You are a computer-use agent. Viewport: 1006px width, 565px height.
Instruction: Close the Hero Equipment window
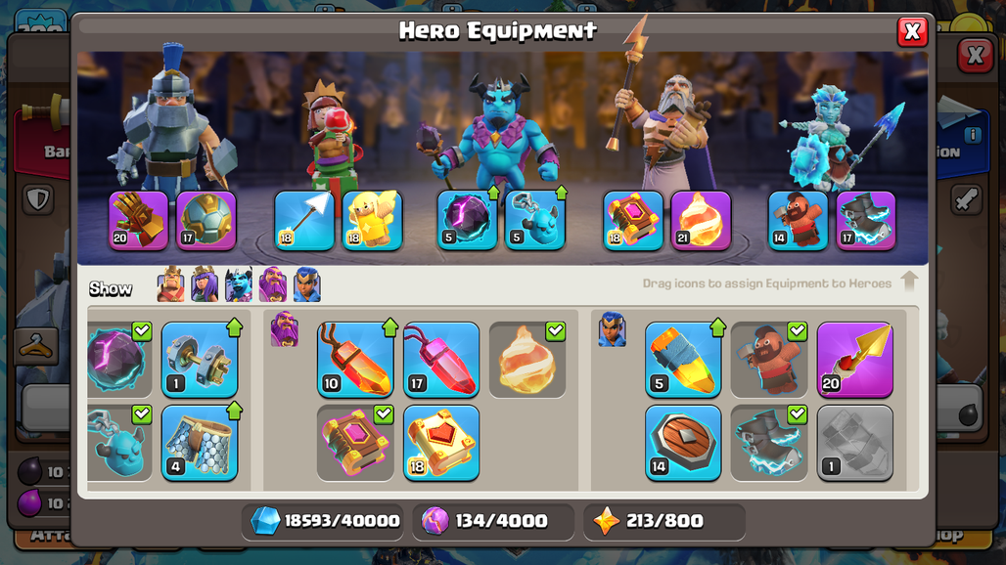point(912,31)
